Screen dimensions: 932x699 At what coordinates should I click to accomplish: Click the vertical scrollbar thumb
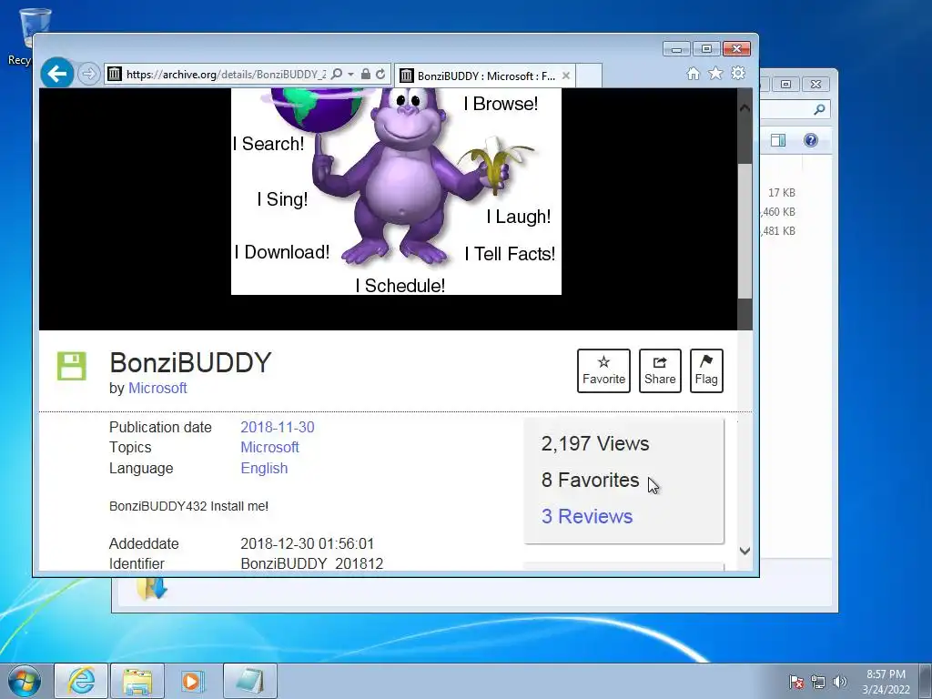click(x=745, y=231)
